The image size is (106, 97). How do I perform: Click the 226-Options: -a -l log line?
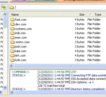click(x=65, y=82)
